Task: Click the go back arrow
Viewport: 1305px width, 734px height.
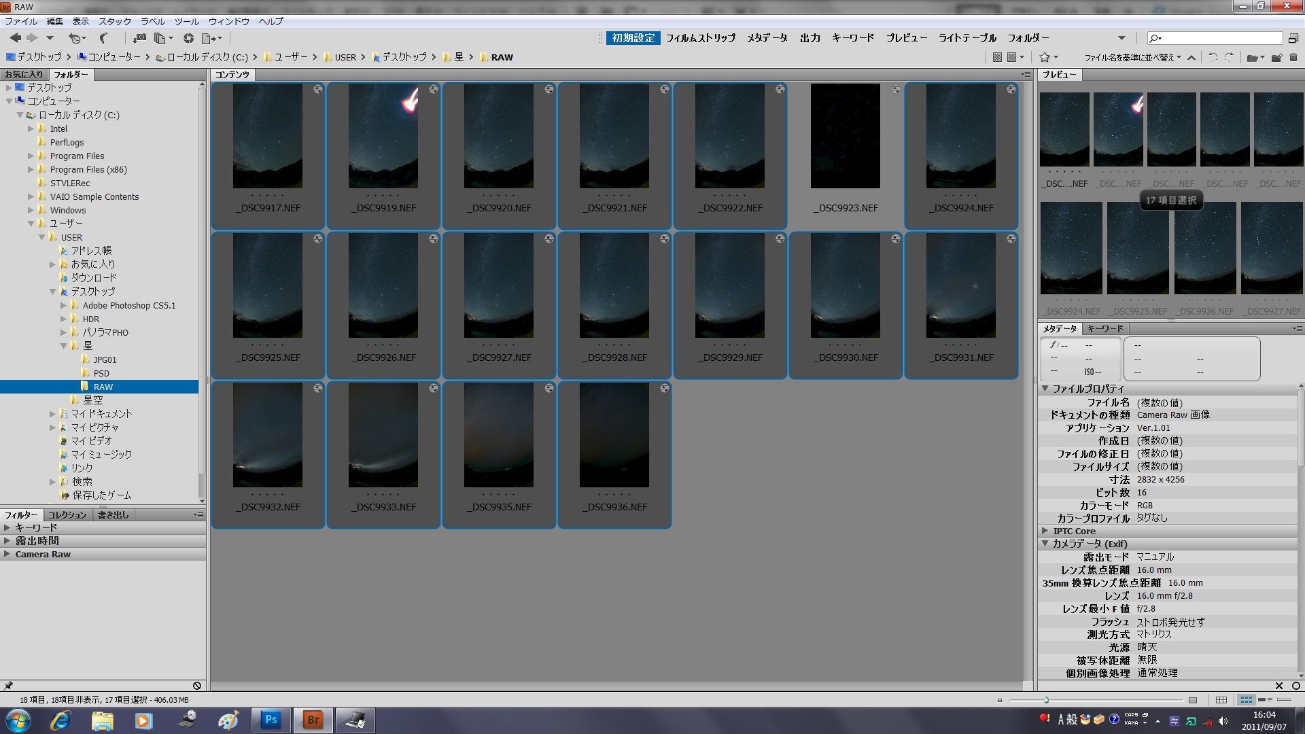Action: click(x=15, y=39)
